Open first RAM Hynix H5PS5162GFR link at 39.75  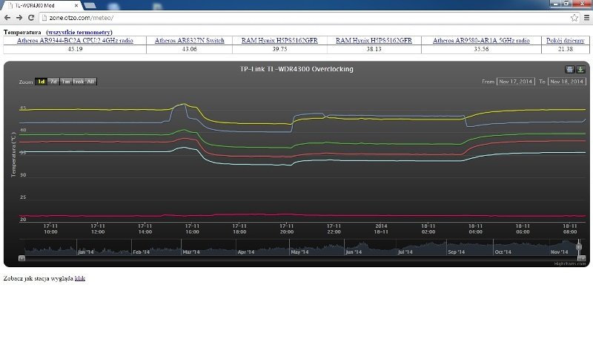(279, 41)
